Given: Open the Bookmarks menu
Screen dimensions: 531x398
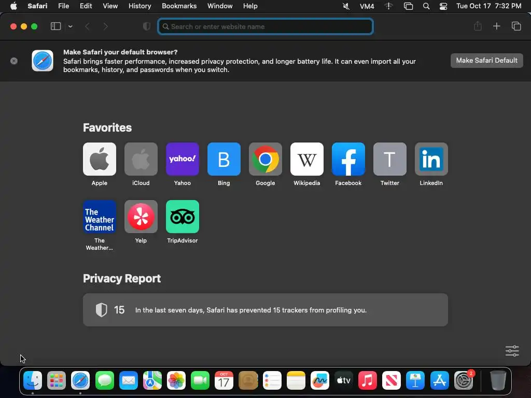Looking at the screenshot, I should click(179, 6).
